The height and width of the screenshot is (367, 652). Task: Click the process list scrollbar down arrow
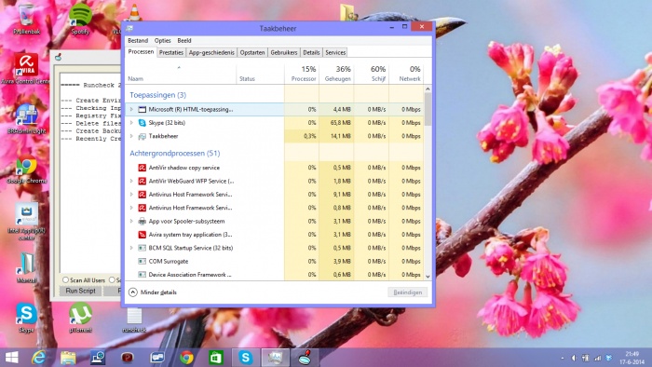[428, 276]
